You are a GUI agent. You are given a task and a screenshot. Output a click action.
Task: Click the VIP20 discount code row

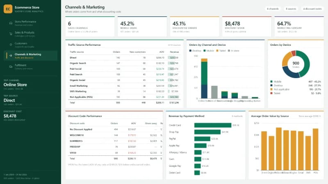pos(116,153)
